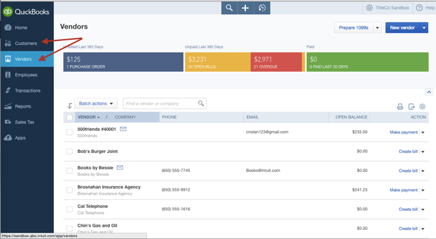Open the Batch actions dropdown

click(x=96, y=104)
